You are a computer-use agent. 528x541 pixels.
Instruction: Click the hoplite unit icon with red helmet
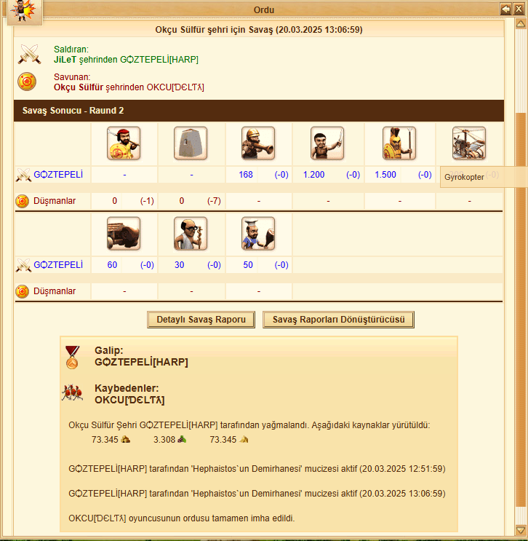click(124, 143)
